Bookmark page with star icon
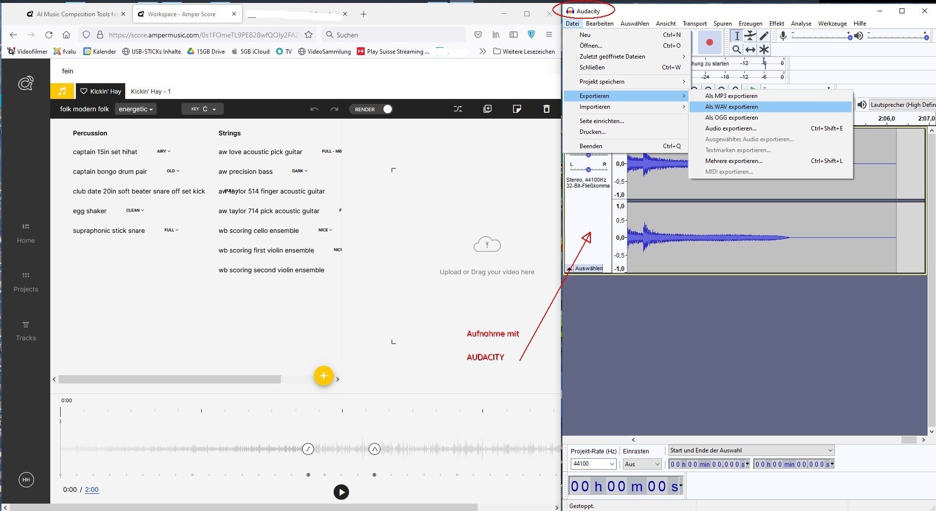936x511 pixels. (x=309, y=34)
